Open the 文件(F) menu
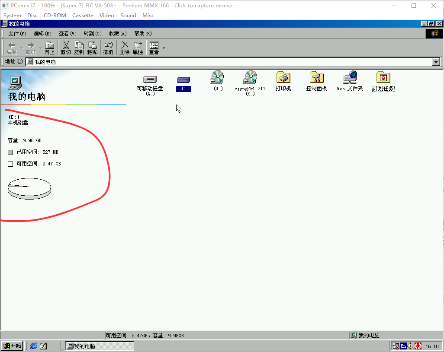 pos(17,34)
